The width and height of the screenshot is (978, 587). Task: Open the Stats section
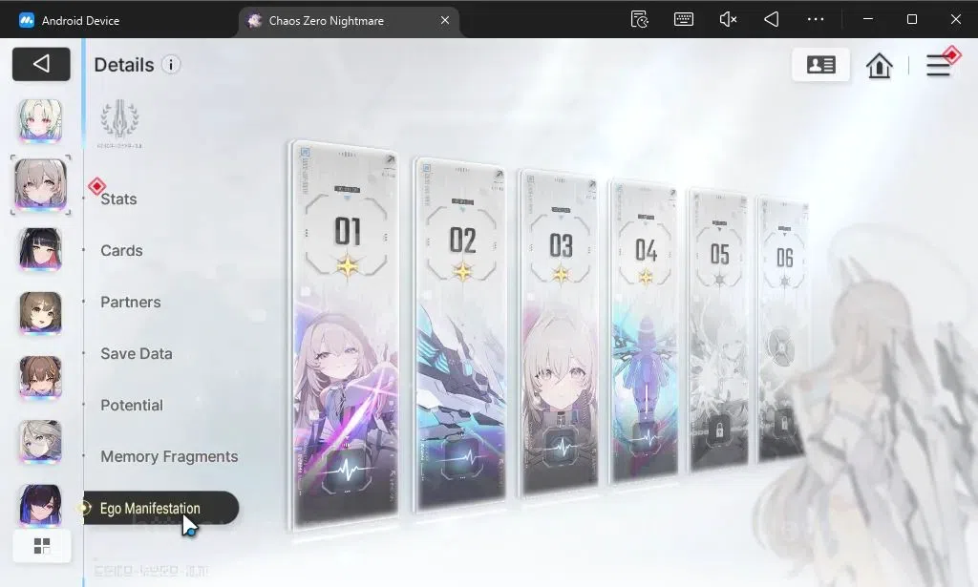click(118, 199)
